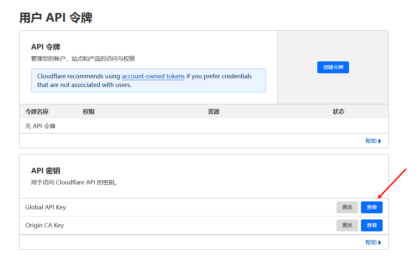
Task: Change the Global API Key
Action: (x=347, y=207)
